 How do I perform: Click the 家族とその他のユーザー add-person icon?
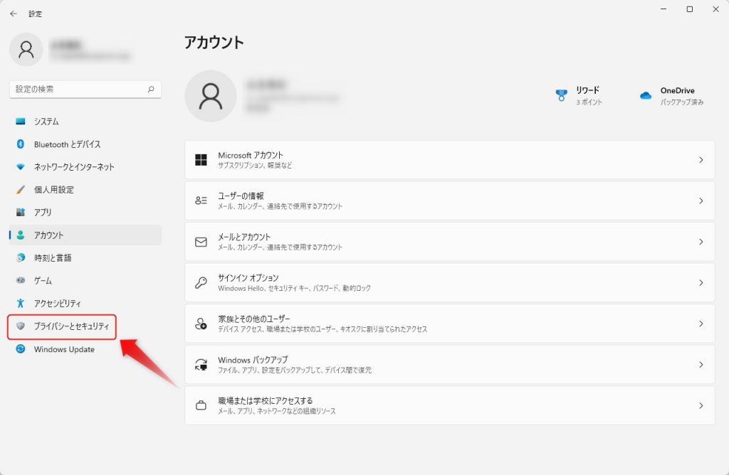point(201,324)
